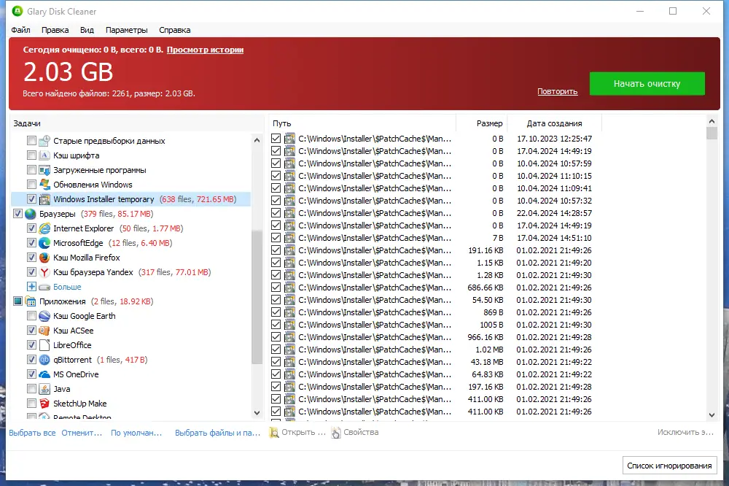Click the Свойства properties icon
This screenshot has width=729, height=486.
click(x=336, y=433)
